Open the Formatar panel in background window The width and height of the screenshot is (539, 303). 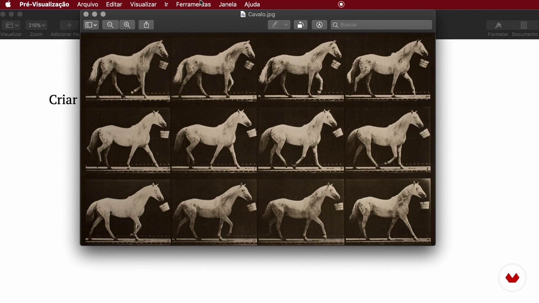pos(498,25)
